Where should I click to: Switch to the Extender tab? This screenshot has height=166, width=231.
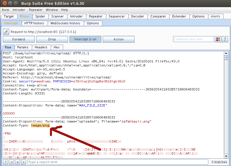(179, 16)
